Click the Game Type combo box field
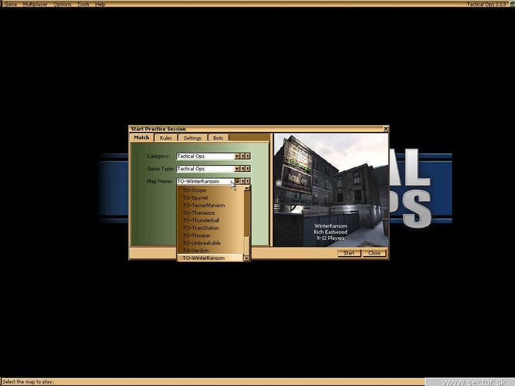The width and height of the screenshot is (515, 386). pos(205,169)
